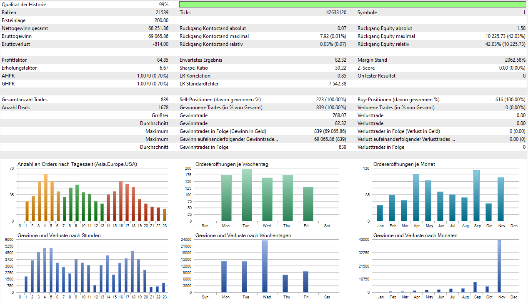Click the Thu bar in profit by weekday chart

(x=285, y=283)
